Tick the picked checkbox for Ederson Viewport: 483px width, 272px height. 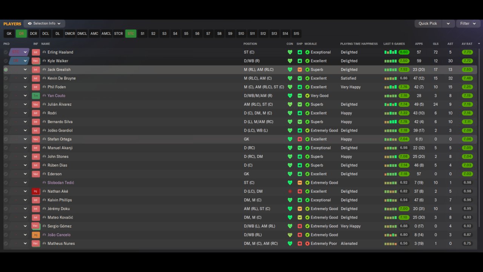6,174
